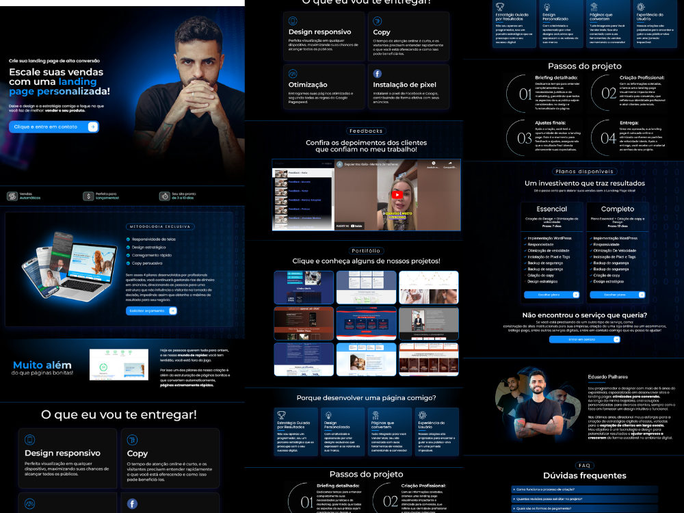Click the 'Entrar em contato' button
The height and width of the screenshot is (513, 684).
pos(585,339)
